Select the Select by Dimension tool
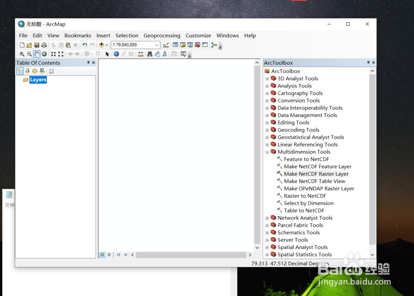Viewport: 414px width, 296px height. point(308,203)
